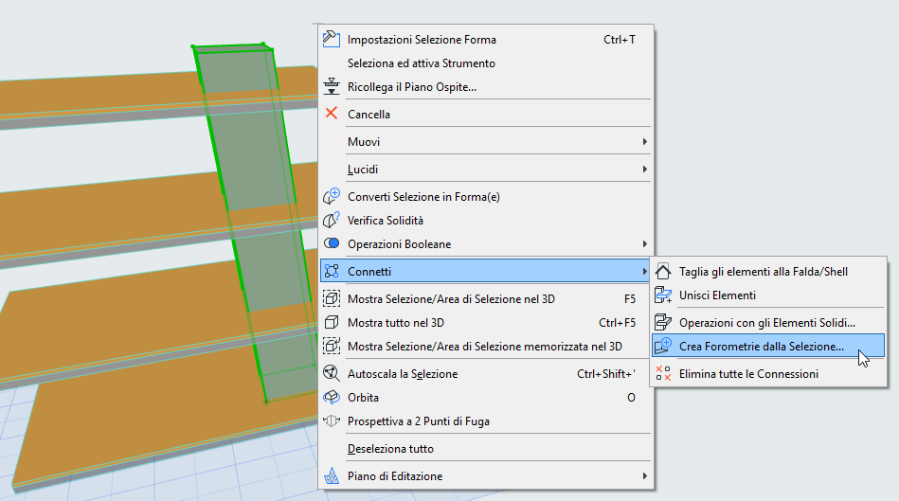The image size is (899, 501).
Task: Select Elimina tutte le Connessioni
Action: 768,373
